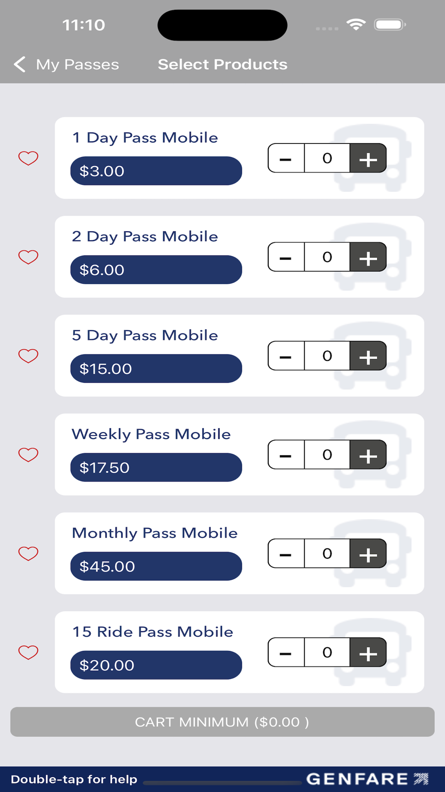This screenshot has width=445, height=792.
Task: Toggle heart for 2 Day Pass Mobile
Action: [x=28, y=257]
